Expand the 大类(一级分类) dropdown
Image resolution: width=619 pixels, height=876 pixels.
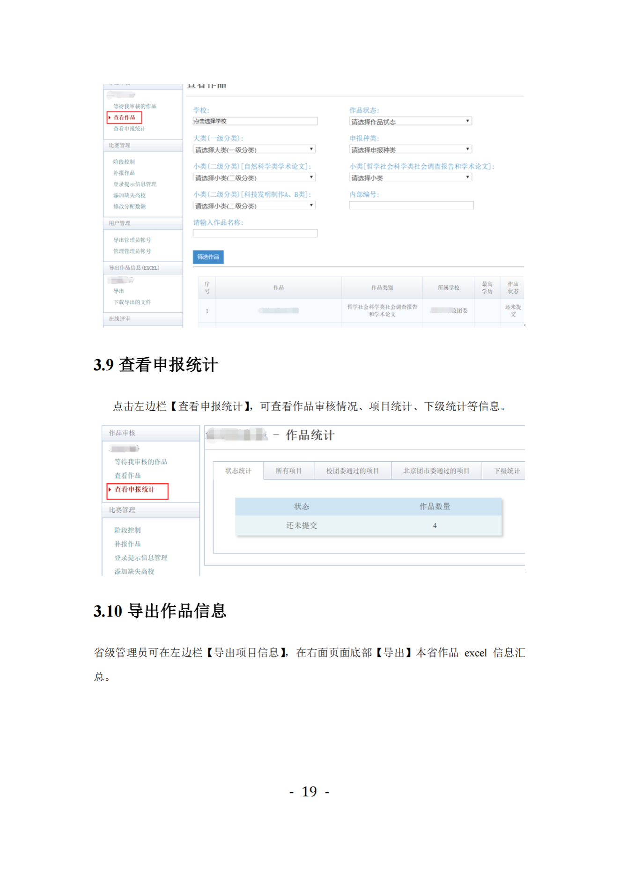click(x=254, y=150)
